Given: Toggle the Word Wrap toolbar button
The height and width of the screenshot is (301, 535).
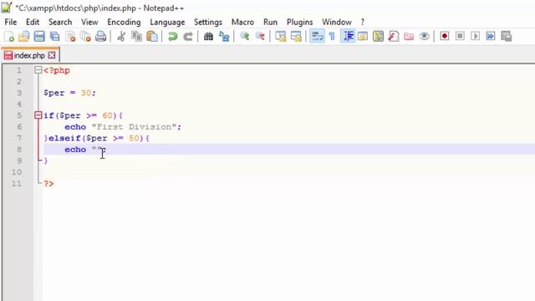Looking at the screenshot, I should (317, 36).
